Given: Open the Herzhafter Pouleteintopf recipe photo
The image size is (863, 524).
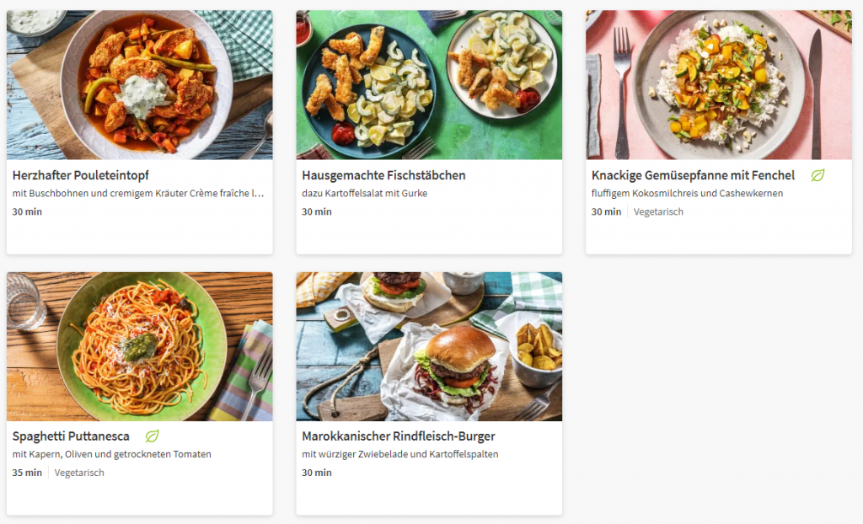Looking at the screenshot, I should (139, 84).
